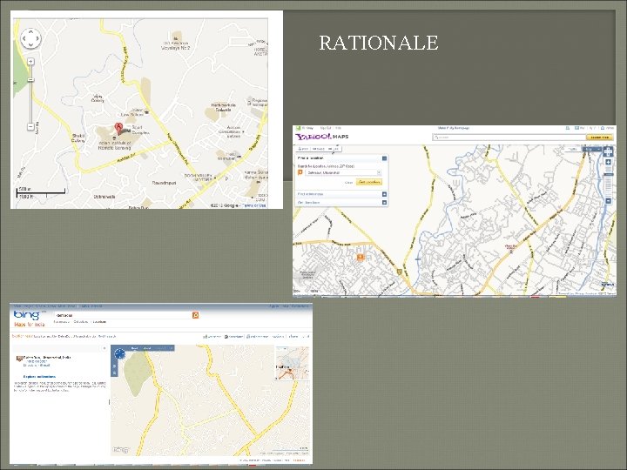
Task: Toggle the Traffic button in Yahoo Maps
Action: point(573,149)
